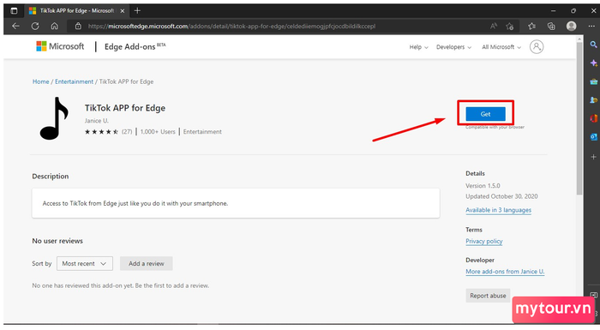Open the browser profile avatar
The image size is (600, 330).
(572, 26)
